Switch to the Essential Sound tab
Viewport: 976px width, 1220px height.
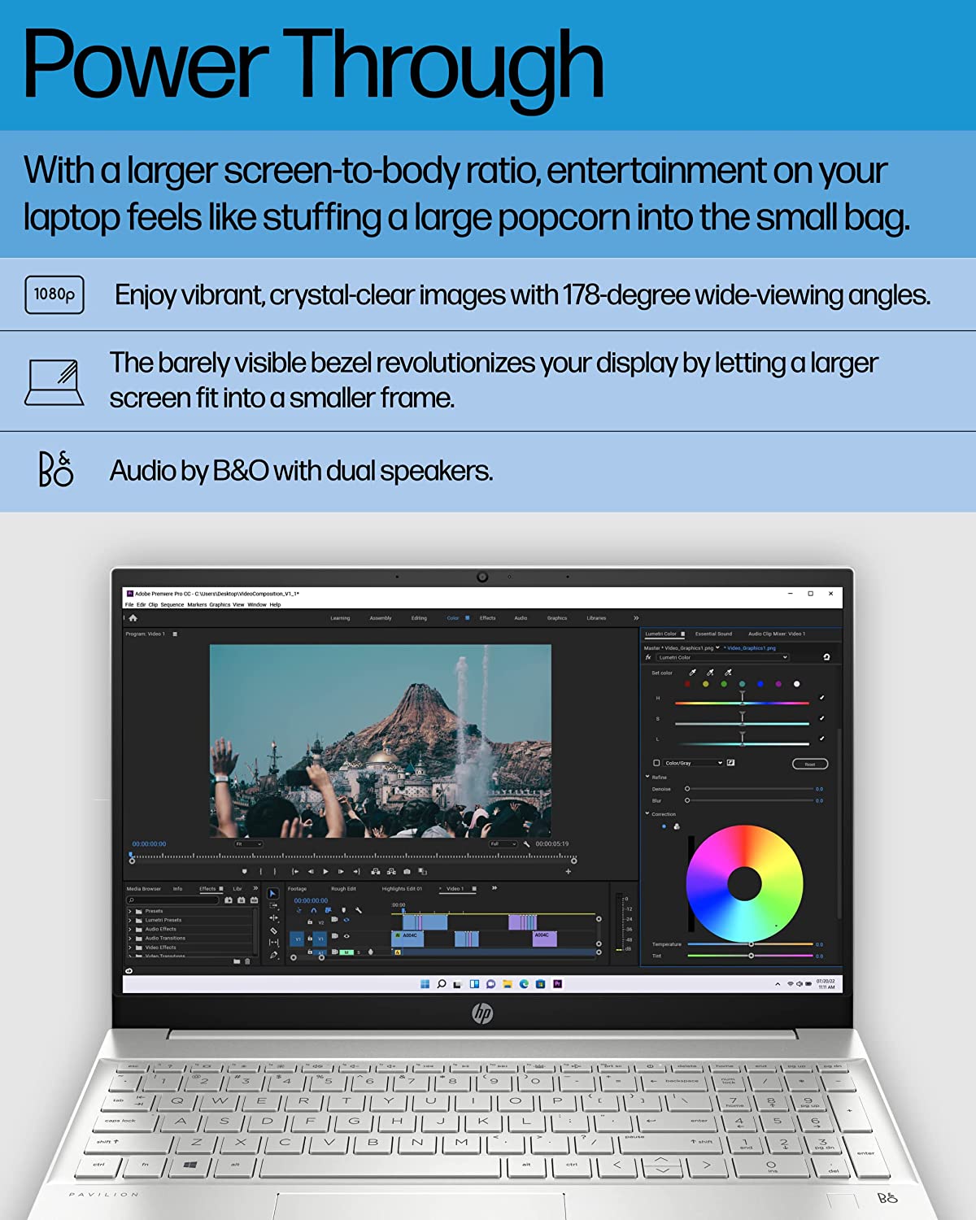(713, 634)
